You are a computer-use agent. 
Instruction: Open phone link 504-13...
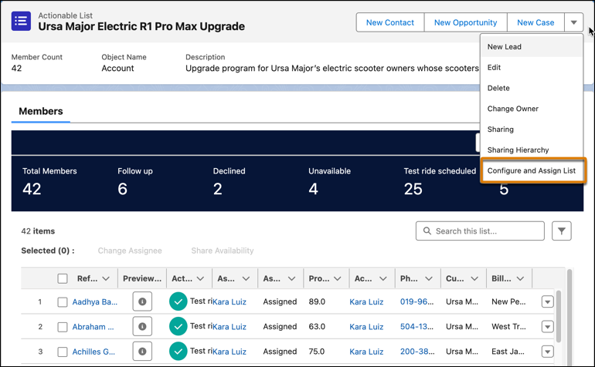(416, 327)
